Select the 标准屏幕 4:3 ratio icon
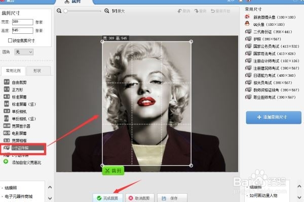The width and height of the screenshot is (304, 202). [7, 96]
